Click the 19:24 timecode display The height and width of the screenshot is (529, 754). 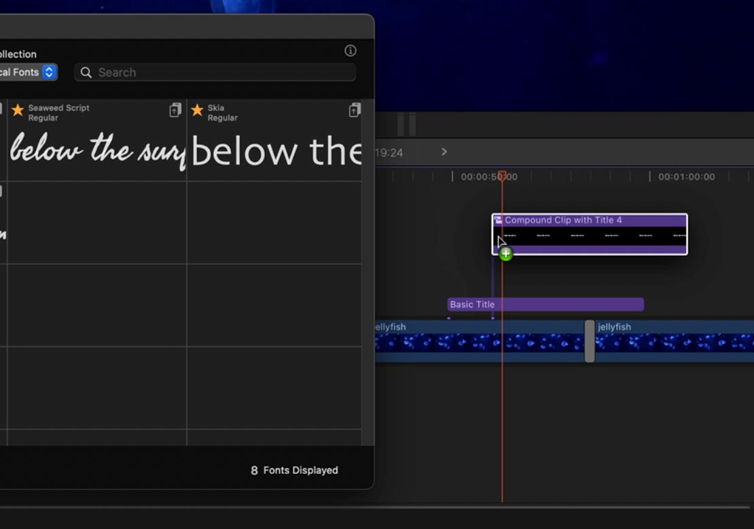[x=389, y=152]
